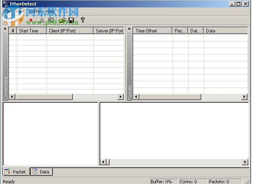Image resolution: width=253 pixels, height=184 pixels.
Task: Click the vertical Connections panel title
Action: click(5, 88)
